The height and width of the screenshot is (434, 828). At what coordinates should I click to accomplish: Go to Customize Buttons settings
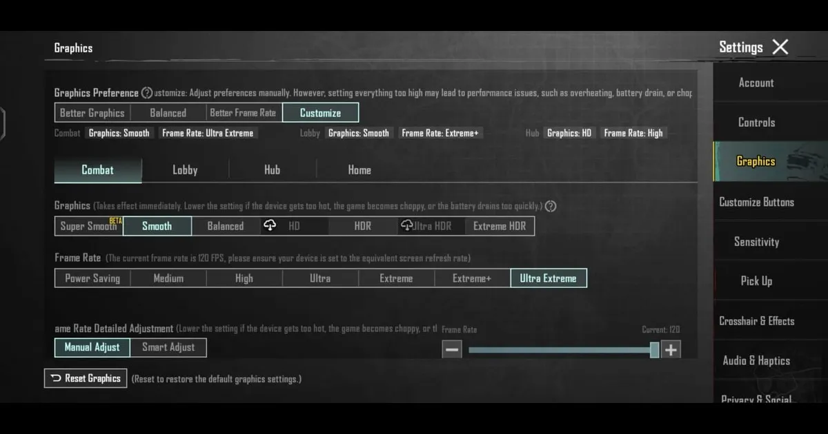(757, 201)
